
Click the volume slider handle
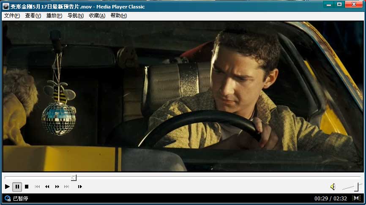pyautogui.click(x=356, y=187)
